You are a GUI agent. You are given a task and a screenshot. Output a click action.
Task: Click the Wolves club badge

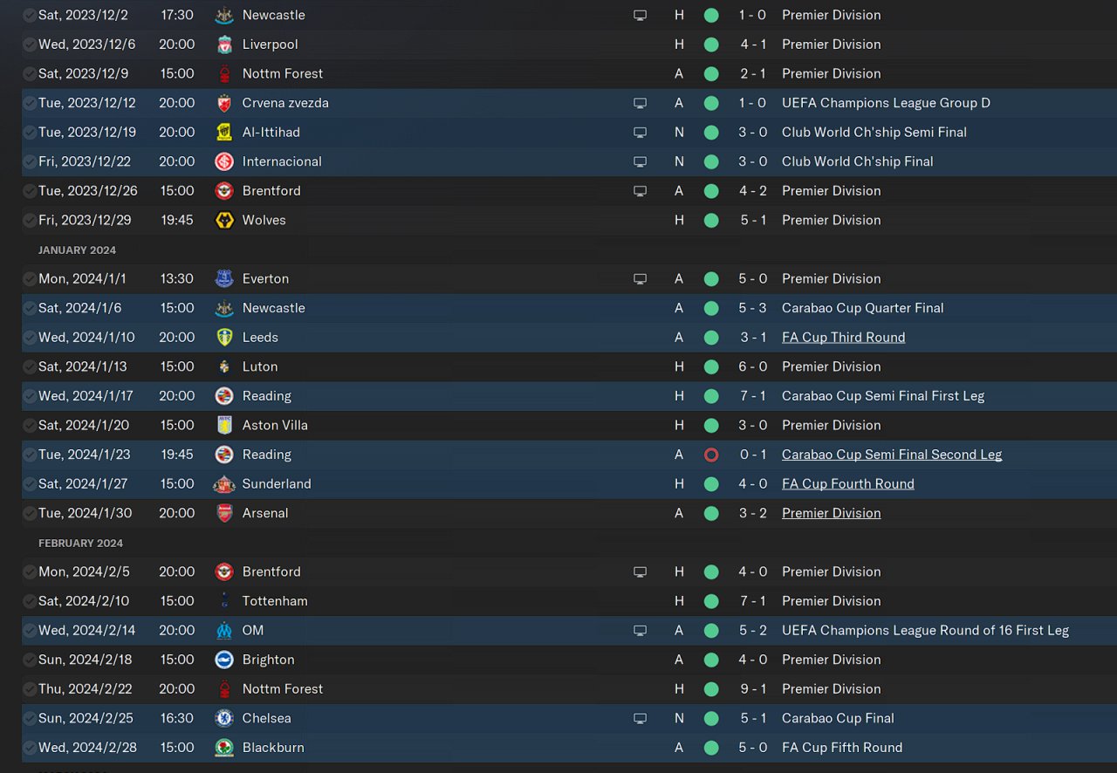224,220
